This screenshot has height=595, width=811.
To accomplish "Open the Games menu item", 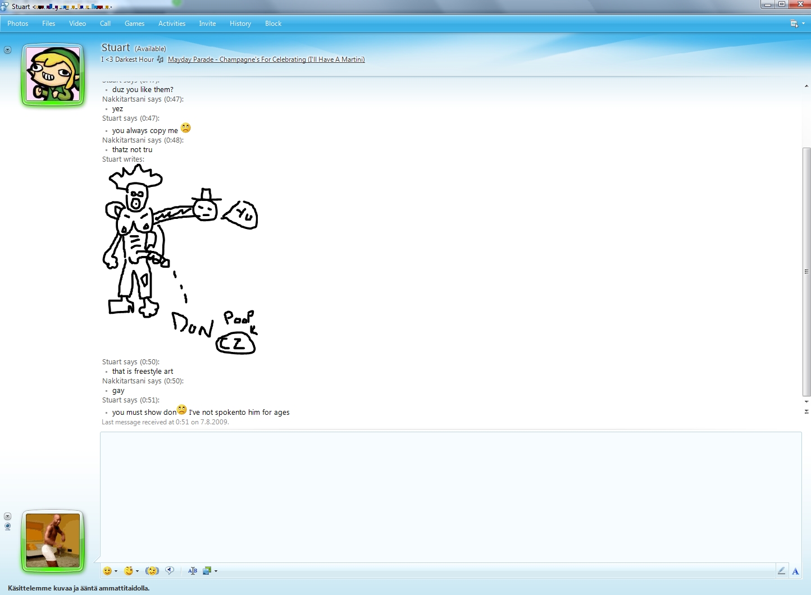I will tap(134, 24).
